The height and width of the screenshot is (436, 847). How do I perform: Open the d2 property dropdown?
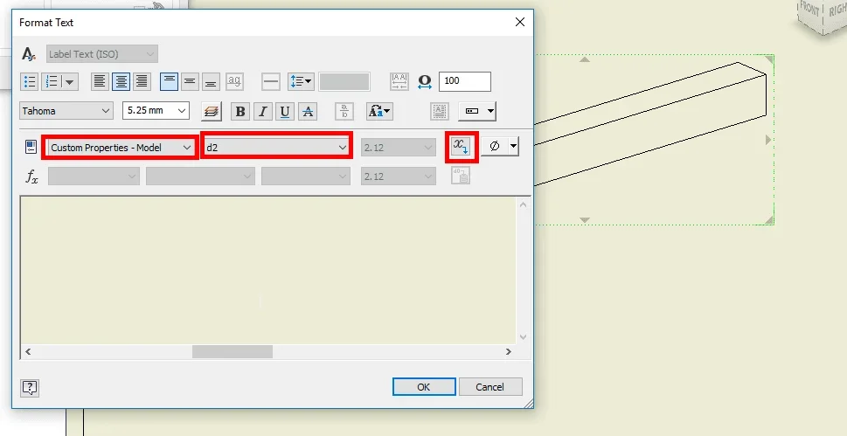click(276, 147)
